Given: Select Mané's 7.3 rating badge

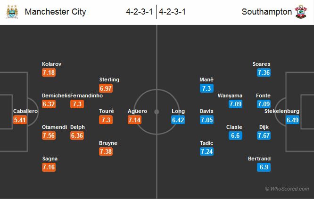Looking at the screenshot, I should coord(207,88).
